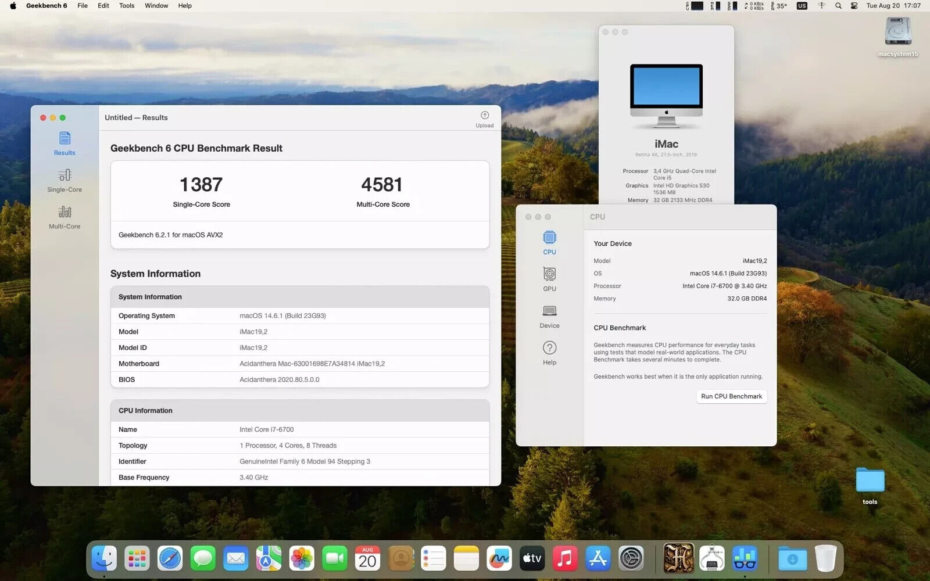Open the Hackintool app in dock

[x=679, y=559]
